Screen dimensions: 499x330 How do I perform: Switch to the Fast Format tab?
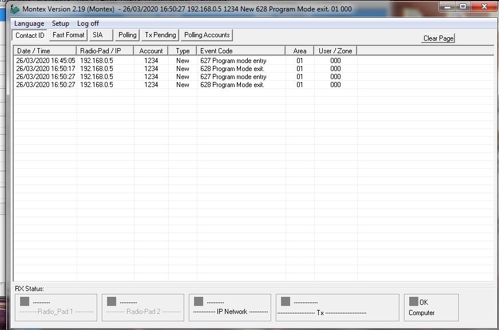tap(68, 35)
